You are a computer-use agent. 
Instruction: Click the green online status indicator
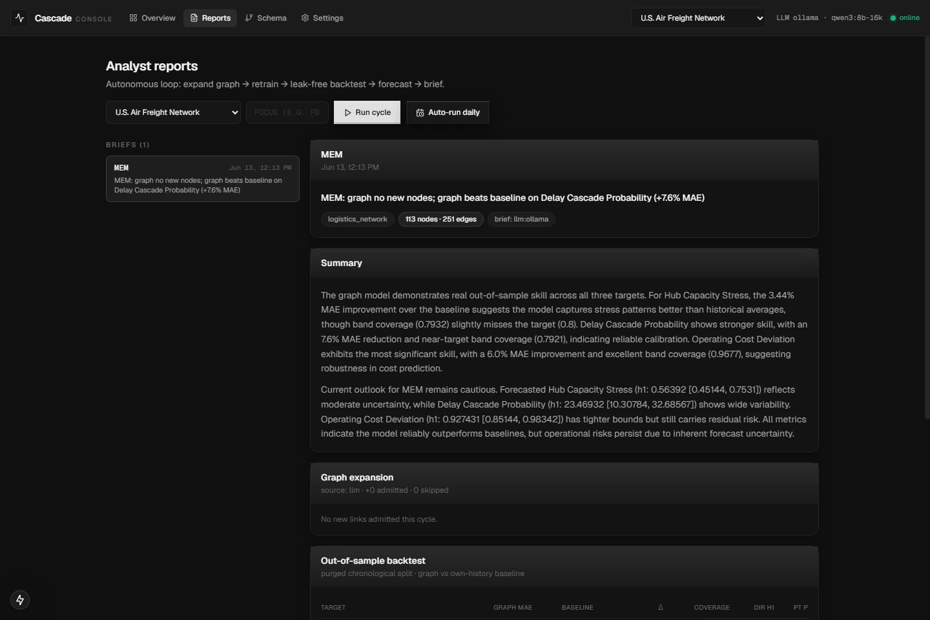point(893,18)
